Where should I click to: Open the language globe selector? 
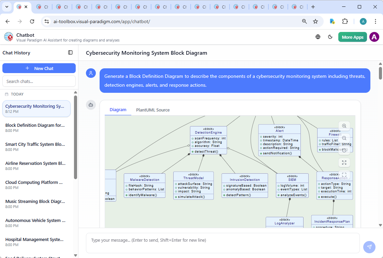(318, 37)
